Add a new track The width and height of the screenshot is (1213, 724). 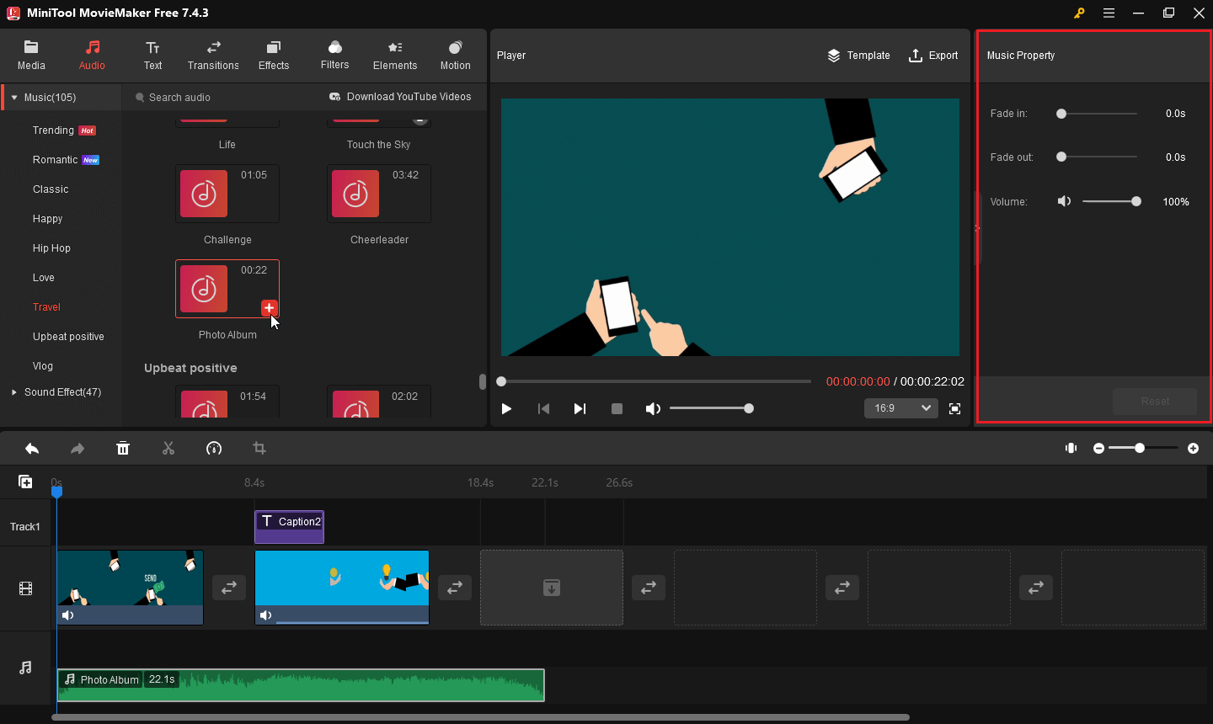[x=25, y=482]
